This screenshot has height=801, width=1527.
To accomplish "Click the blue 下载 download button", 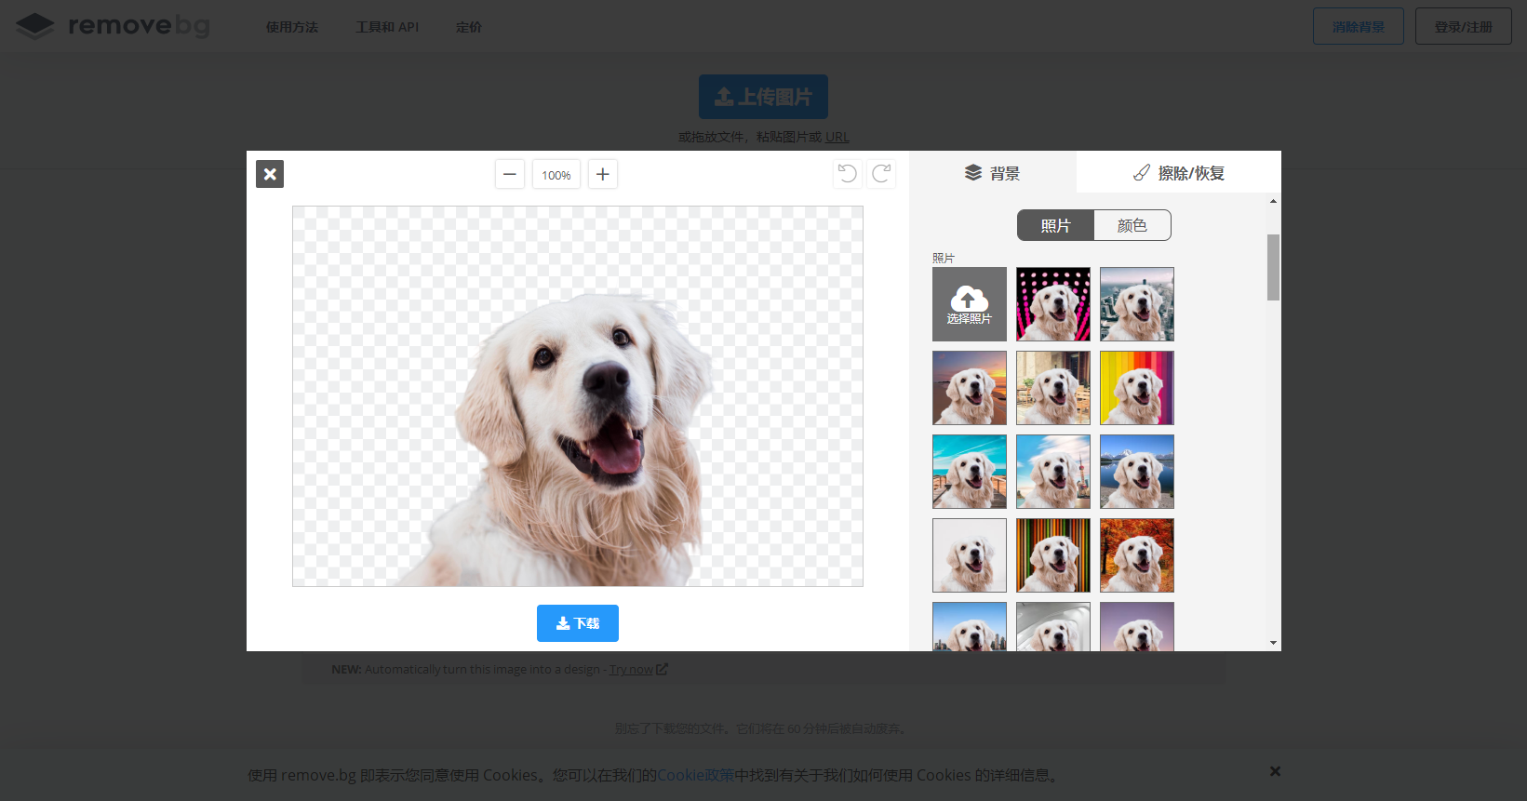I will click(x=578, y=623).
